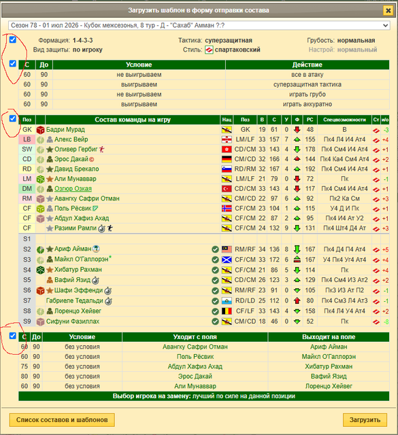Click the Norway flag for Поль Рёсвик

[x=227, y=209]
